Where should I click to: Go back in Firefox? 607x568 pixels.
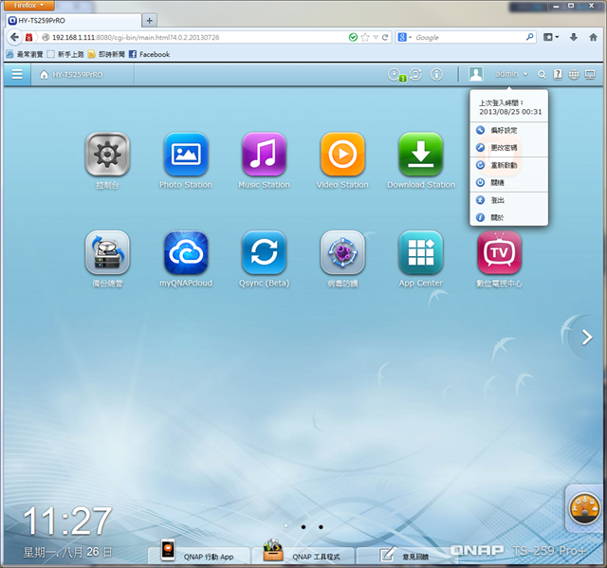pos(14,37)
